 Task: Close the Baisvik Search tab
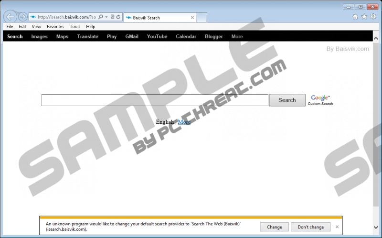pyautogui.click(x=192, y=18)
